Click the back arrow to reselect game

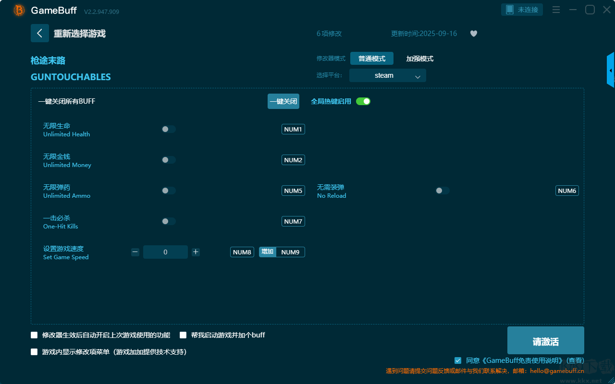[40, 33]
